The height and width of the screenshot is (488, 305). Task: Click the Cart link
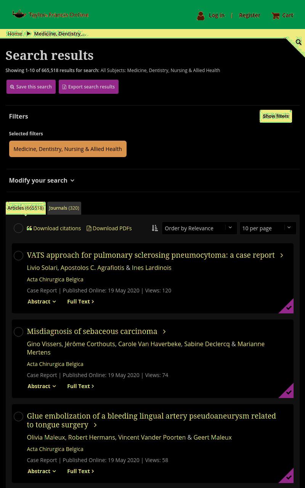coord(288,15)
